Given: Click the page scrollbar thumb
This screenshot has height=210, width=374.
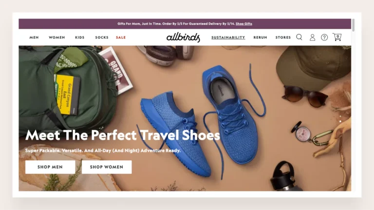Looking at the screenshot, I should coord(353,25).
